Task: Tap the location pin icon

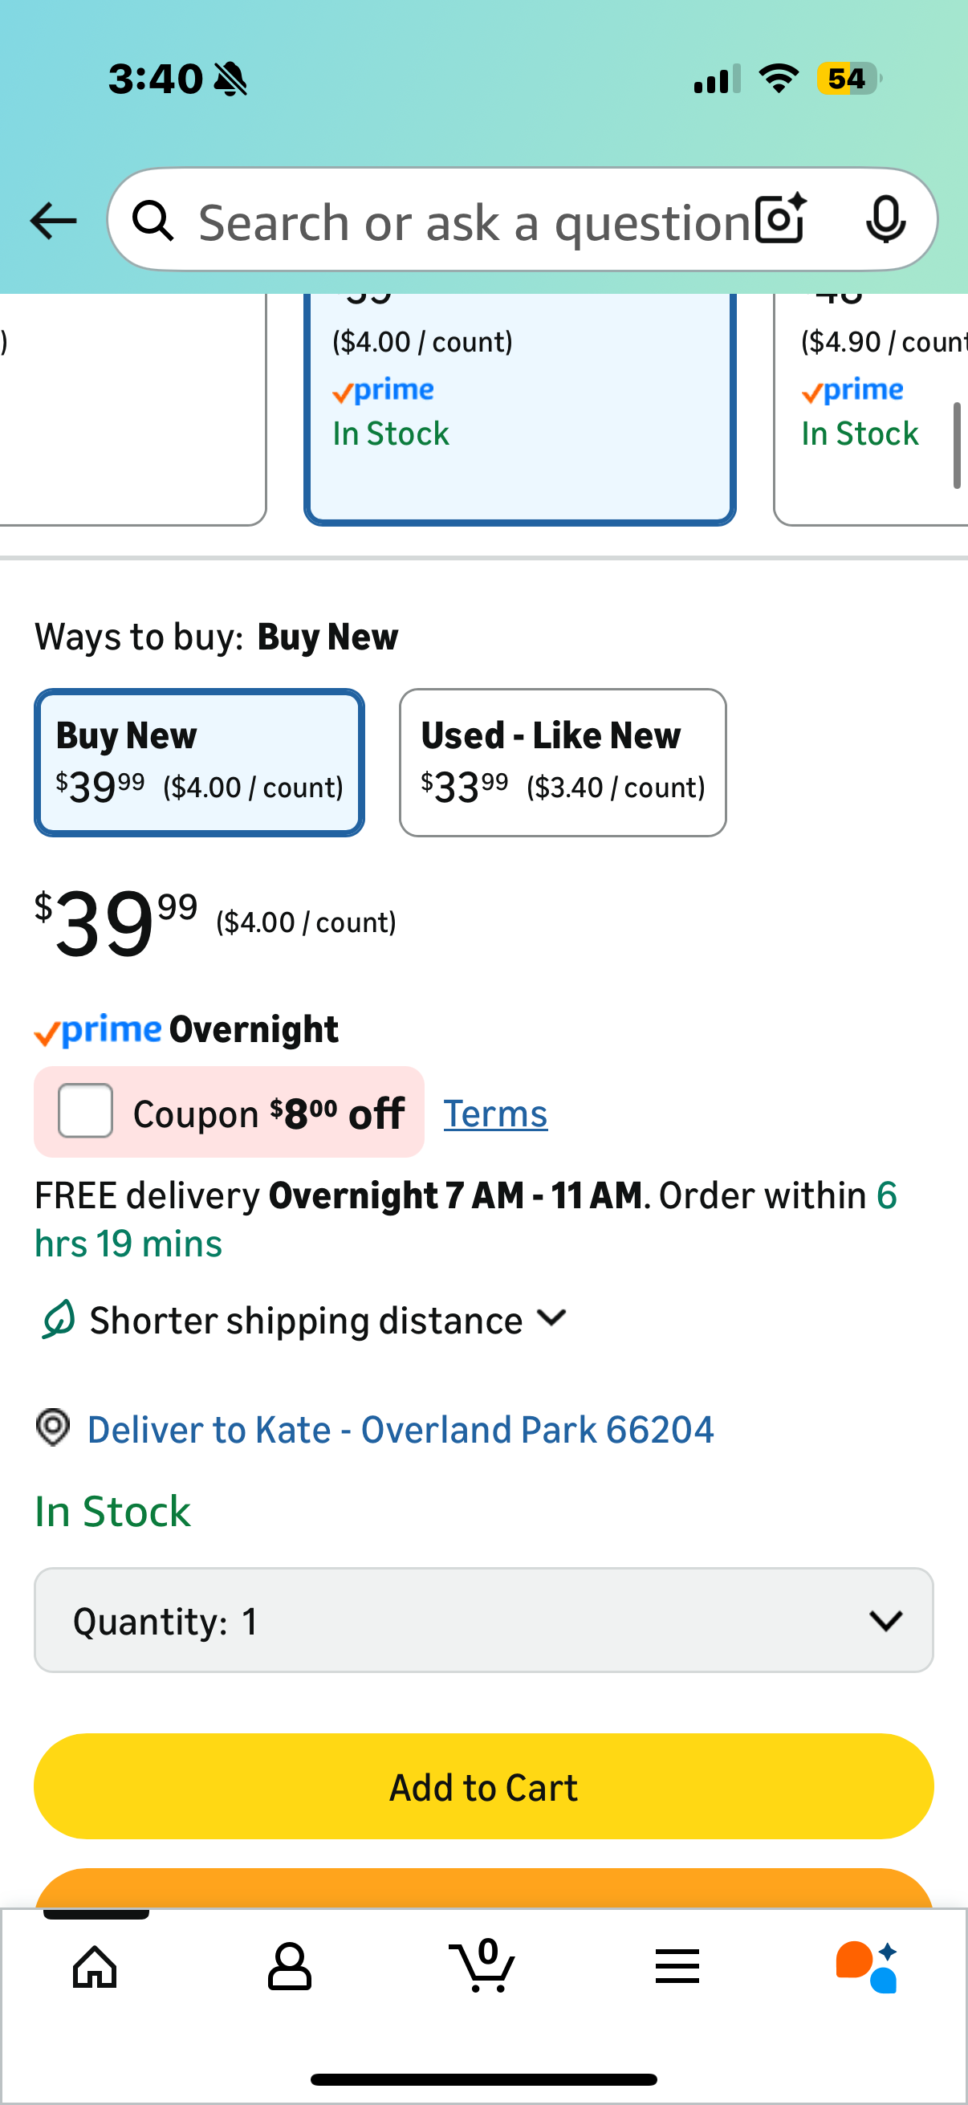Action: pyautogui.click(x=53, y=1428)
